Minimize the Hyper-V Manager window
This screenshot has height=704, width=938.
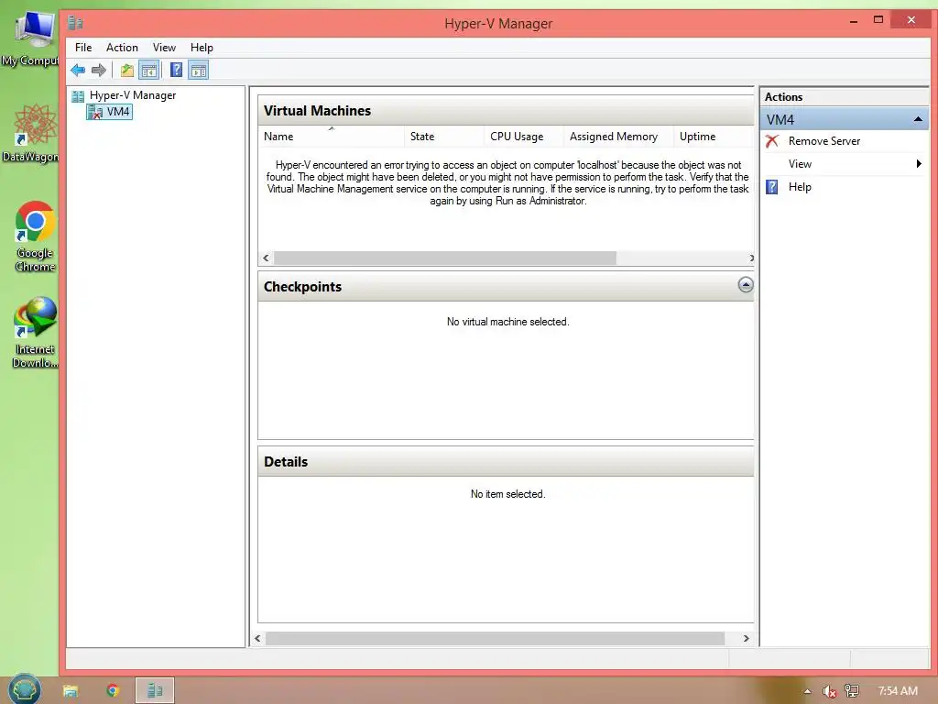click(854, 20)
